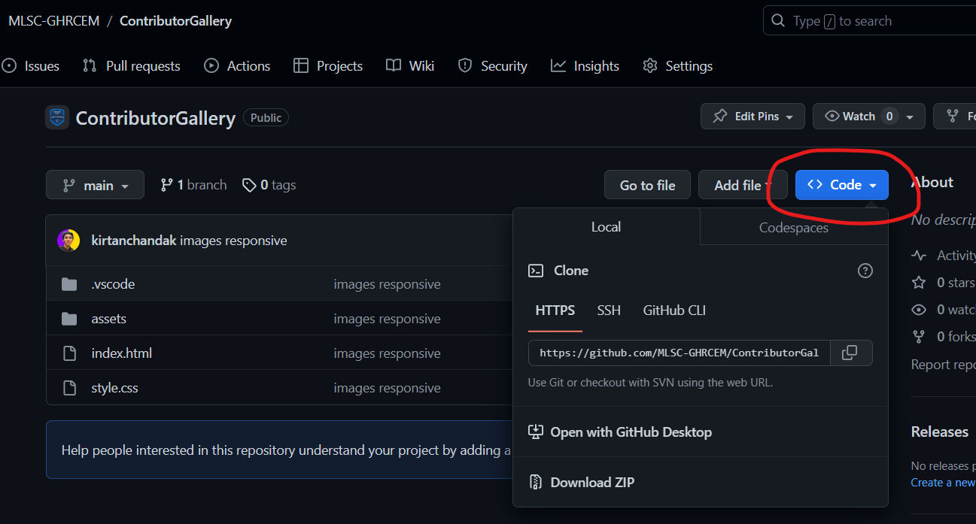Click the search input field

click(873, 21)
